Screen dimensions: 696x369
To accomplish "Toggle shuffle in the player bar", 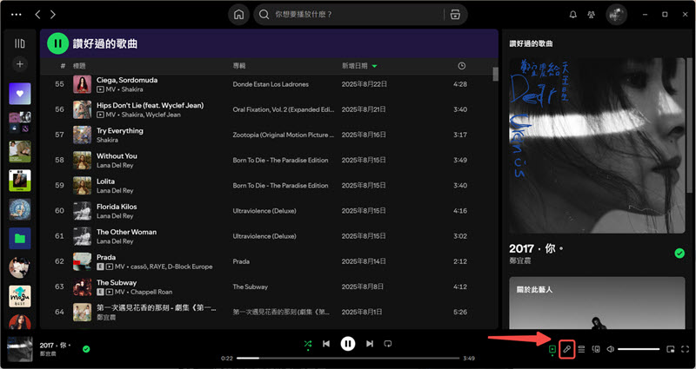I will [308, 343].
